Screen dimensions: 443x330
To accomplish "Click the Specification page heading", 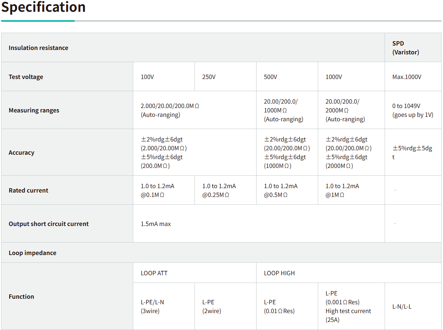I will 43,7.
